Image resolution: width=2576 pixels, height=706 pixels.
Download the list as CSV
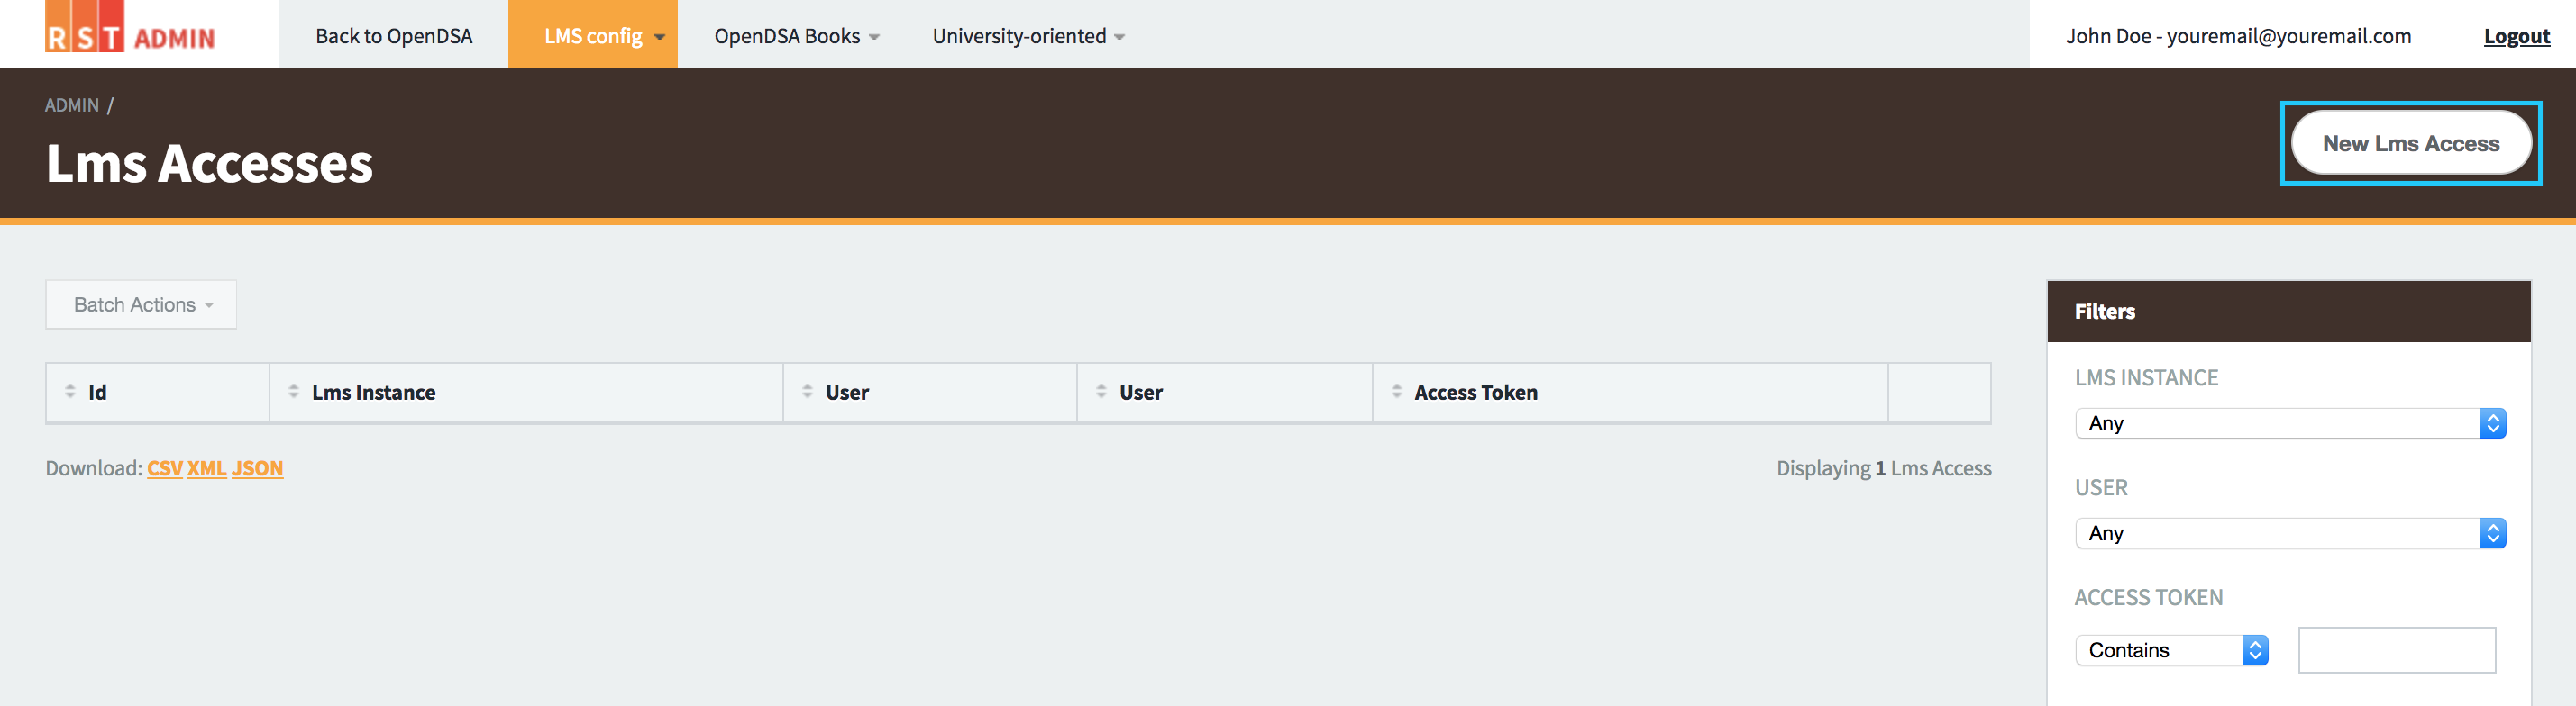point(165,468)
